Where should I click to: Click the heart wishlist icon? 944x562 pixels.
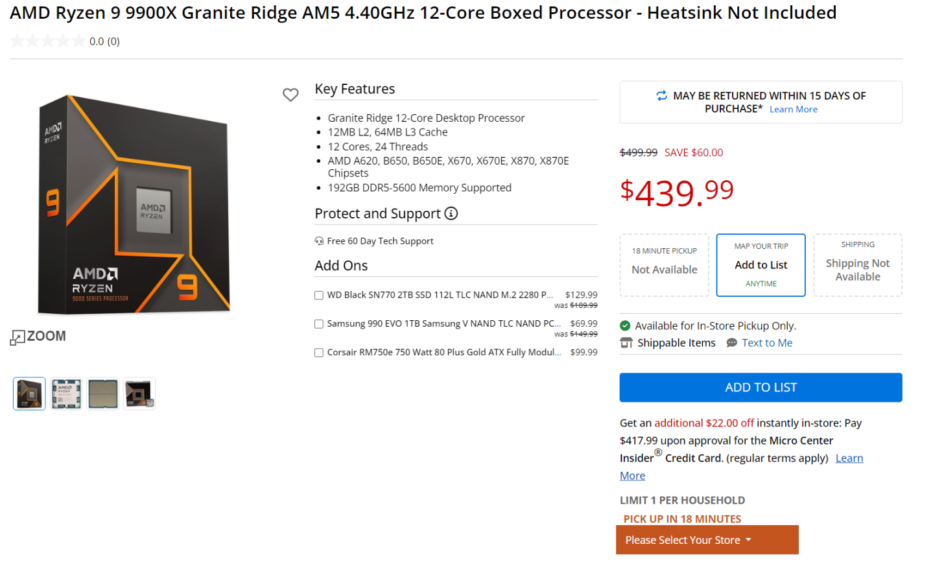click(290, 95)
